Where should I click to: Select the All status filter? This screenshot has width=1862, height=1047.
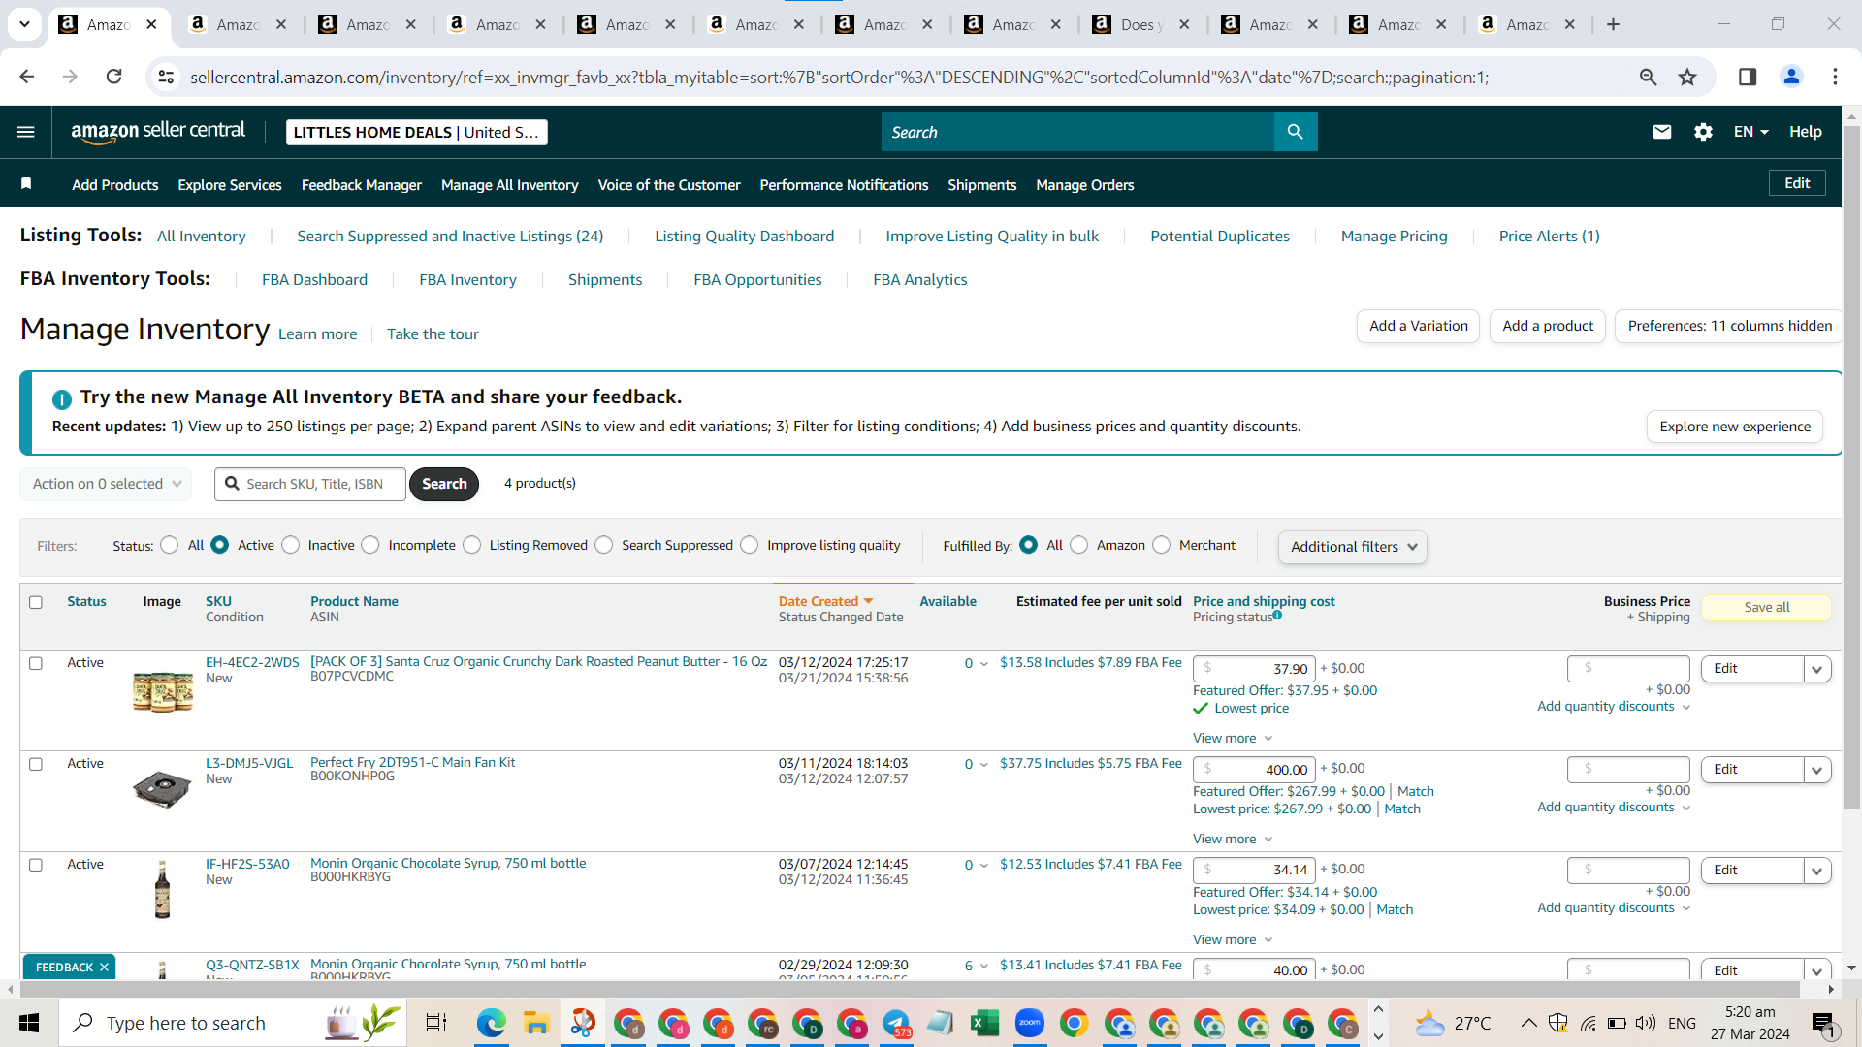170,545
